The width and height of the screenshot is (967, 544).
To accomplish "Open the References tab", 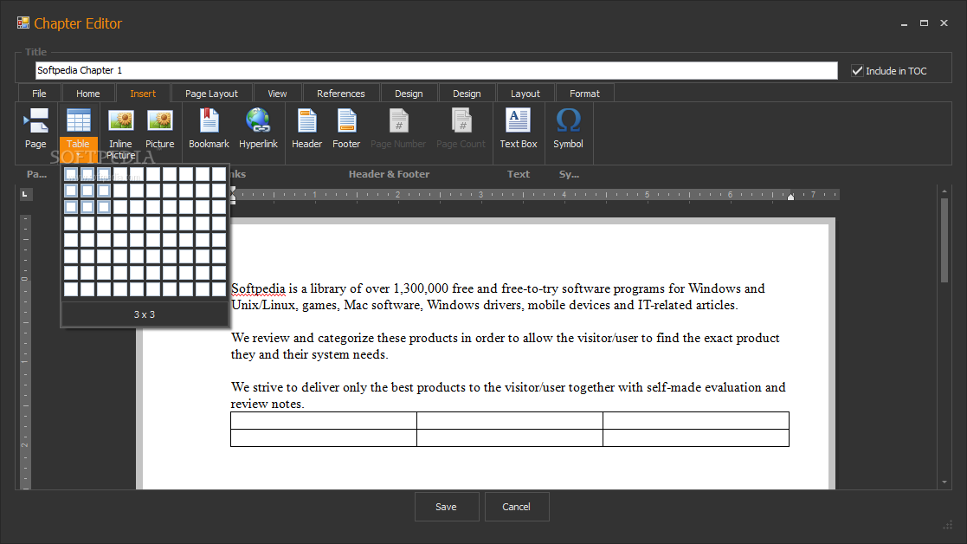I will point(340,94).
